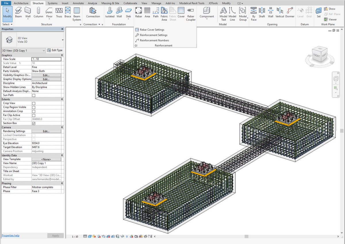Enable Far Clip Active checkbox
This screenshot has width=345, height=244.
34,115
